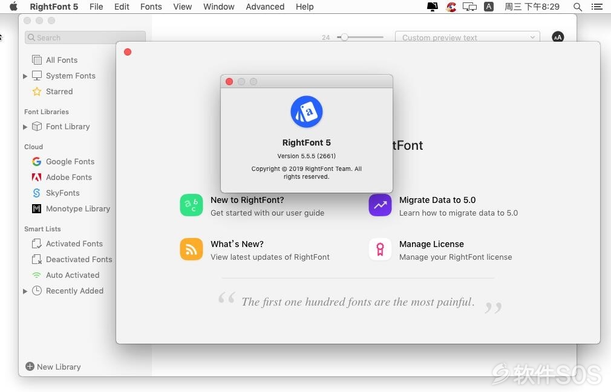
Task: Open the Help menu
Action: point(305,7)
